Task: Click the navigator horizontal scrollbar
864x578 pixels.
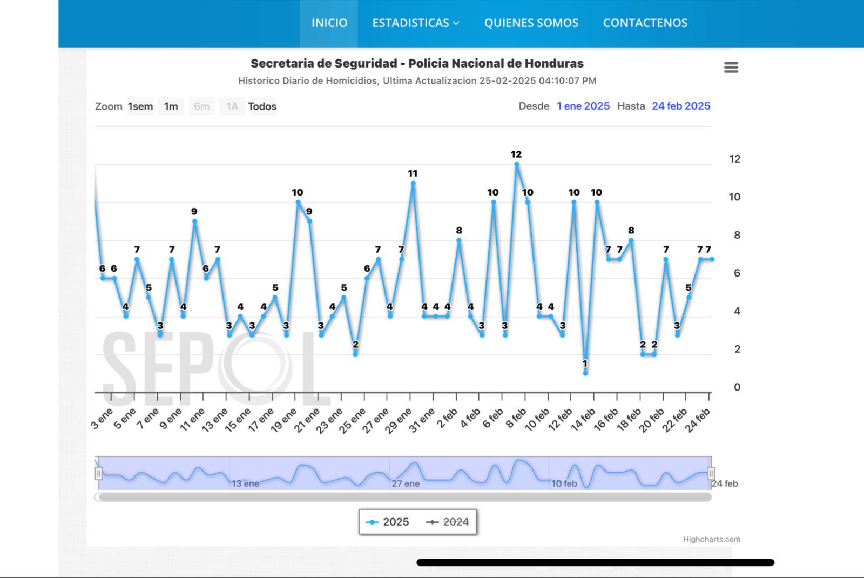Action: tap(404, 497)
